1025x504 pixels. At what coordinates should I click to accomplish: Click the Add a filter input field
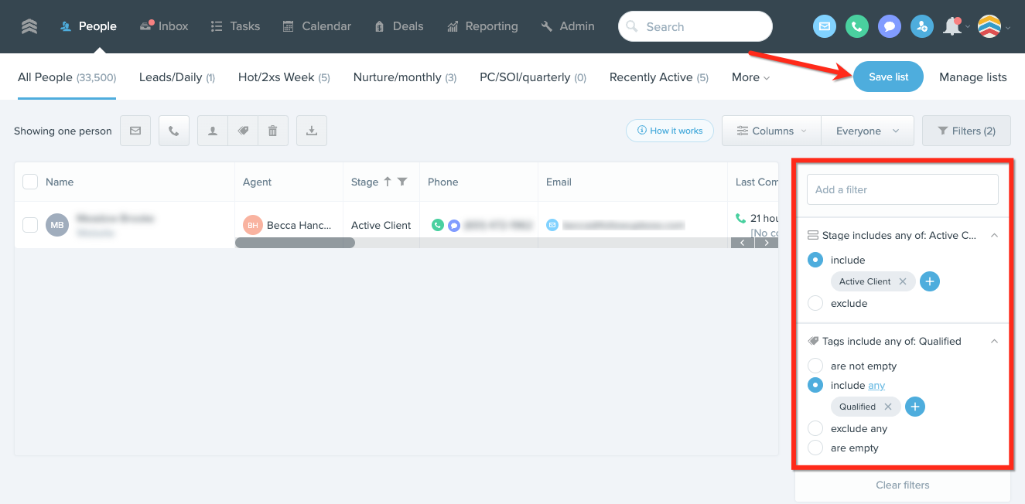902,189
